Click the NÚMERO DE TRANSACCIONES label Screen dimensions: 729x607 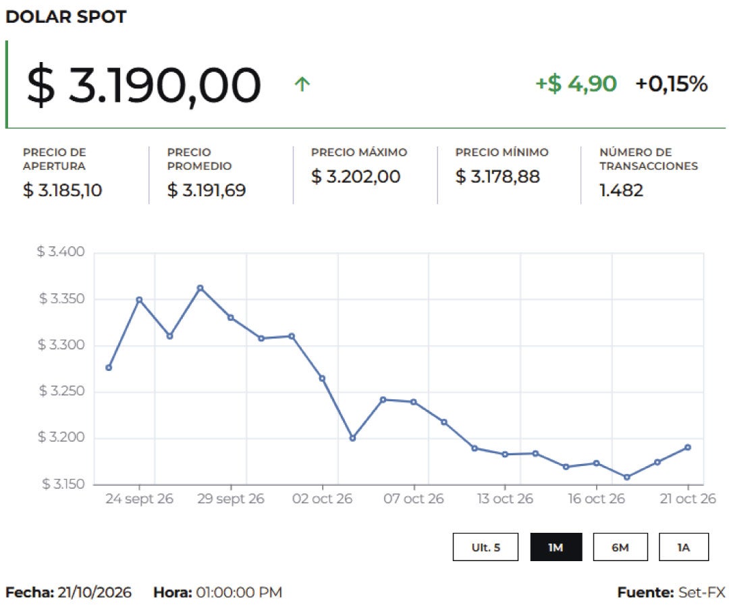pos(649,159)
